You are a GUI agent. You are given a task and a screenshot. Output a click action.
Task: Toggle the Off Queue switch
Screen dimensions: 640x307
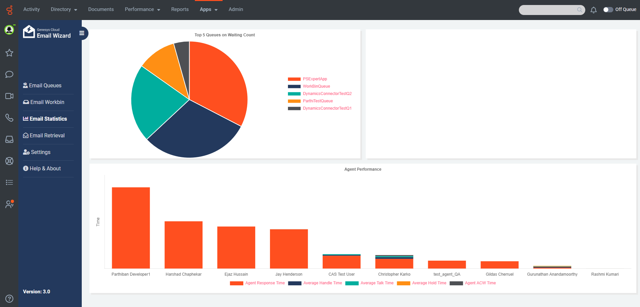[608, 10]
